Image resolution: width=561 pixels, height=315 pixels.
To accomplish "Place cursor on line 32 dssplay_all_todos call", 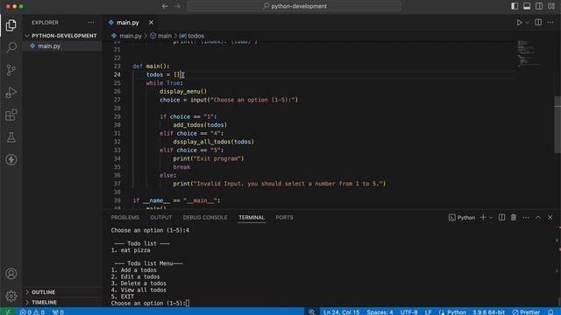I will click(213, 142).
